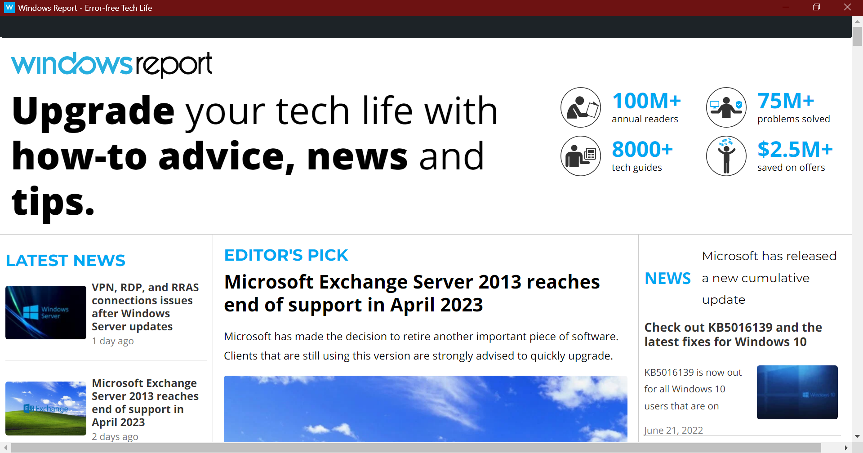
Task: Click the '8000+' tech guides figure
Action: tap(642, 149)
